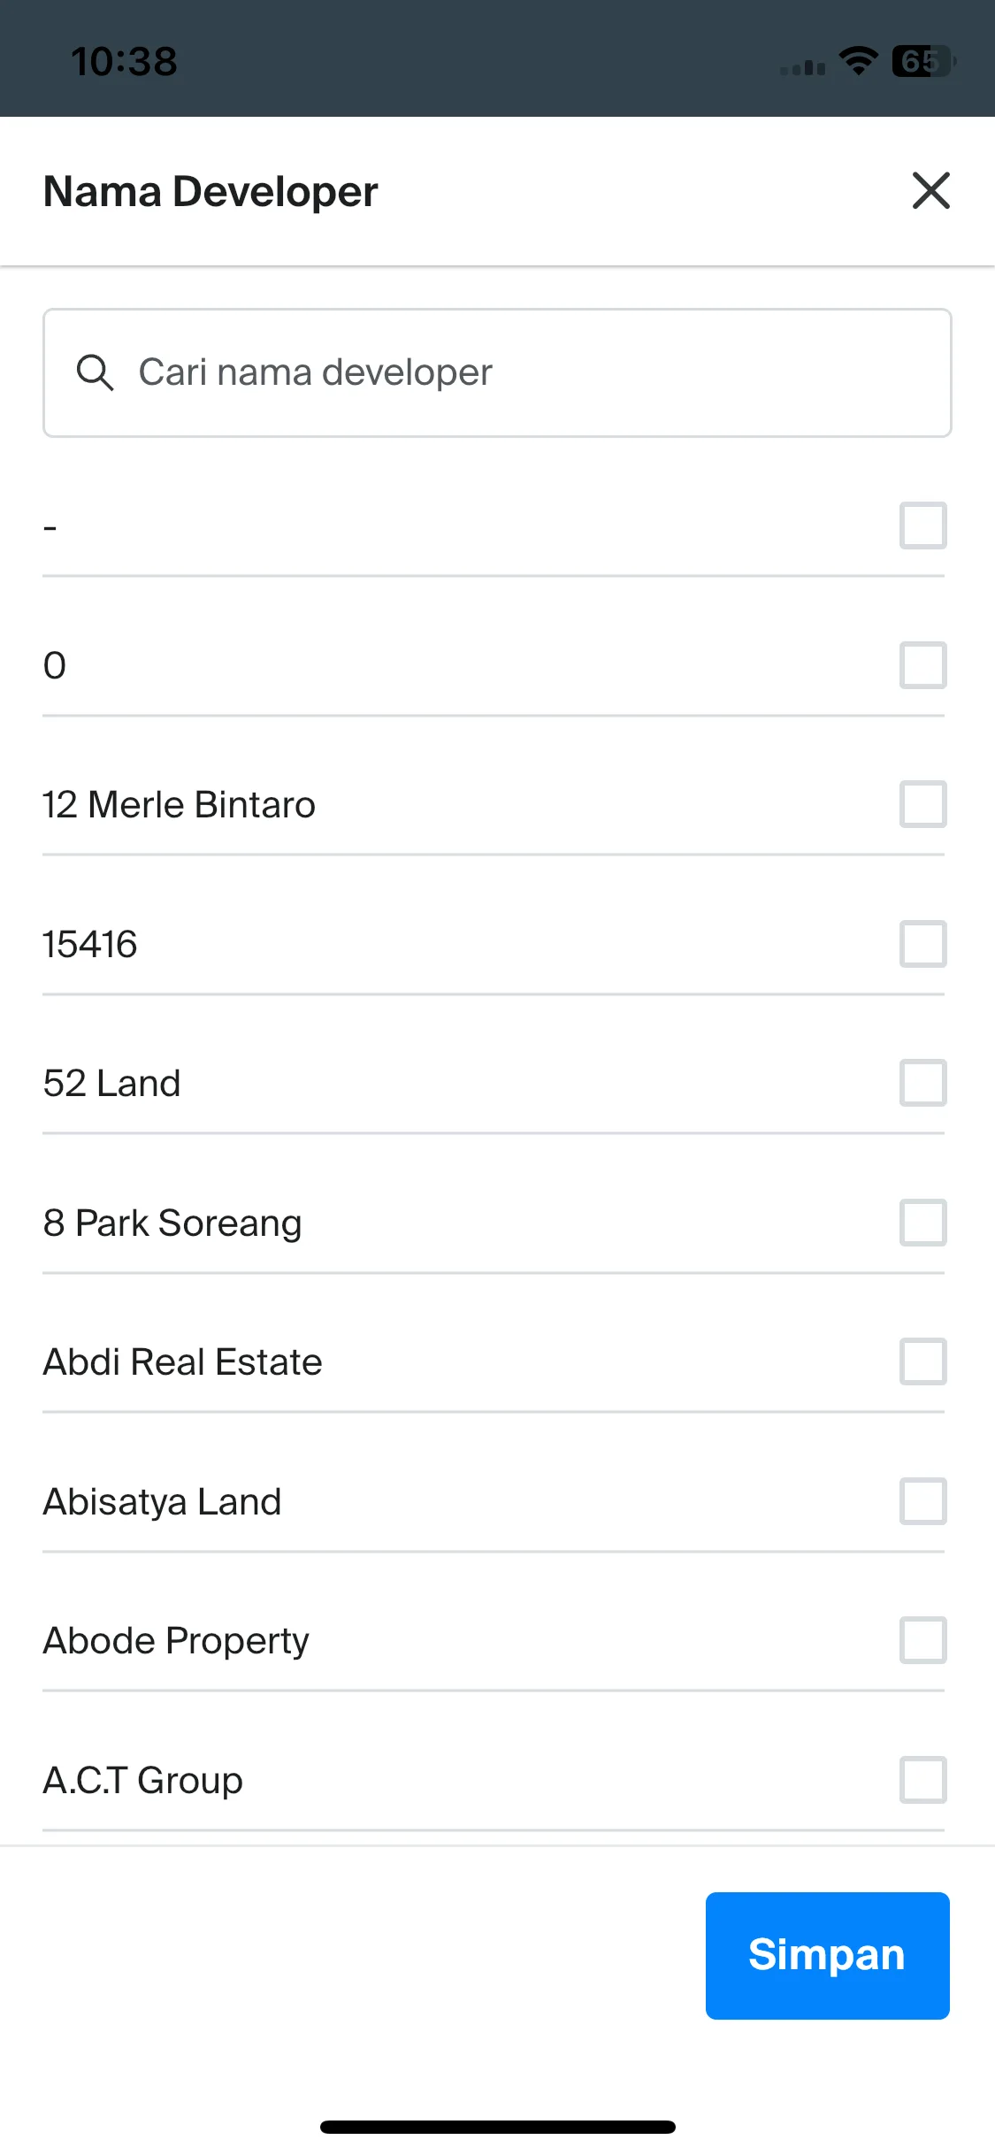995x2155 pixels.
Task: Enable the 15416 checkbox
Action: point(922,944)
